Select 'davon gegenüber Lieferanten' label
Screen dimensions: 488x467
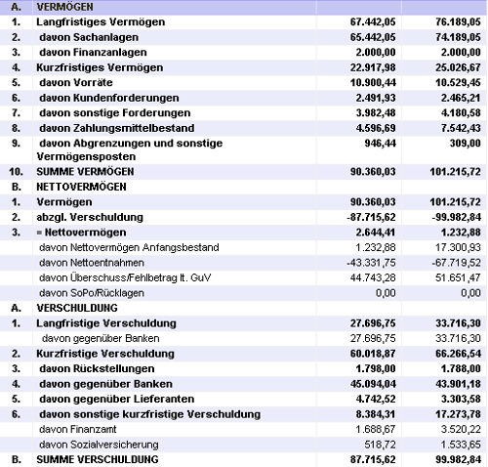coord(117,399)
